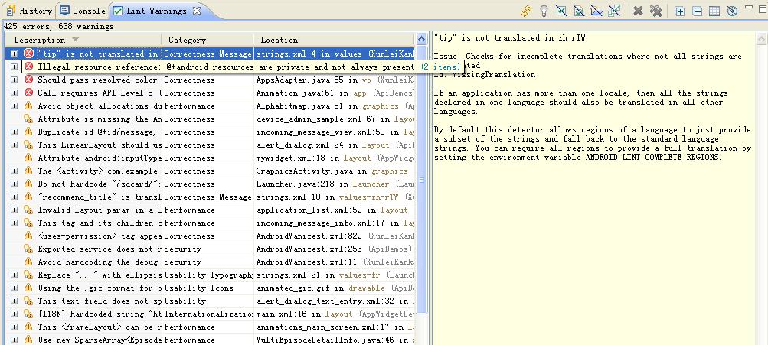
Task: Click the first suppress-issue checkmark toolbar icon
Action: (561, 11)
